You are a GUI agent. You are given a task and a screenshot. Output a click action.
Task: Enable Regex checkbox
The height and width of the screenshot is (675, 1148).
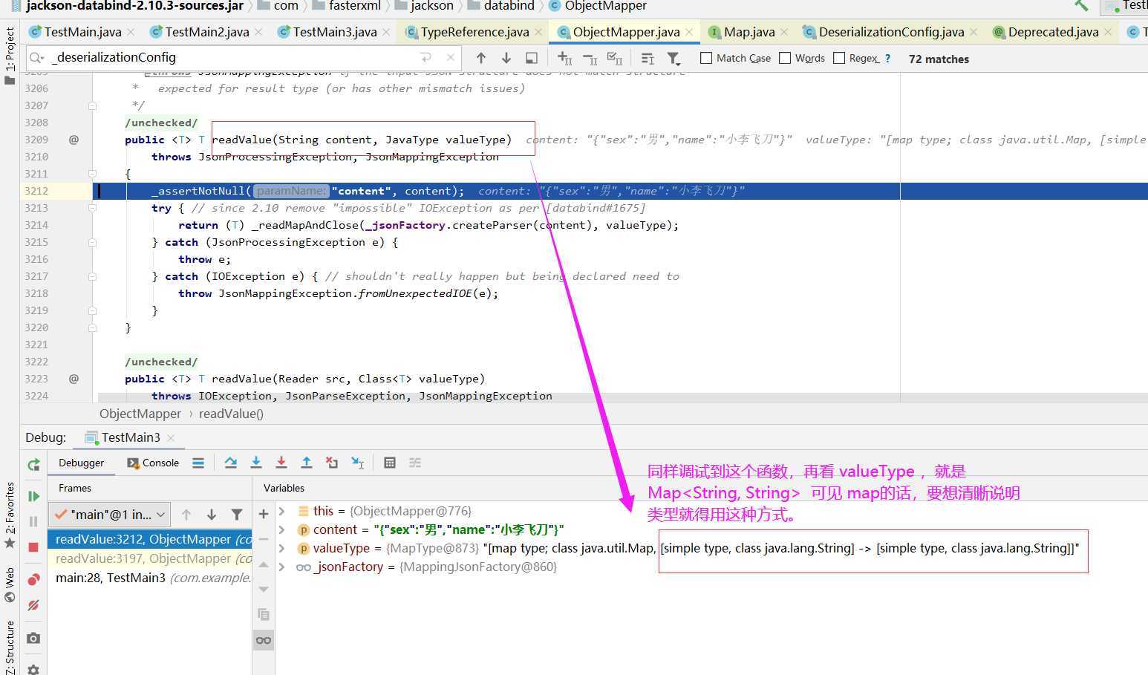(x=839, y=58)
